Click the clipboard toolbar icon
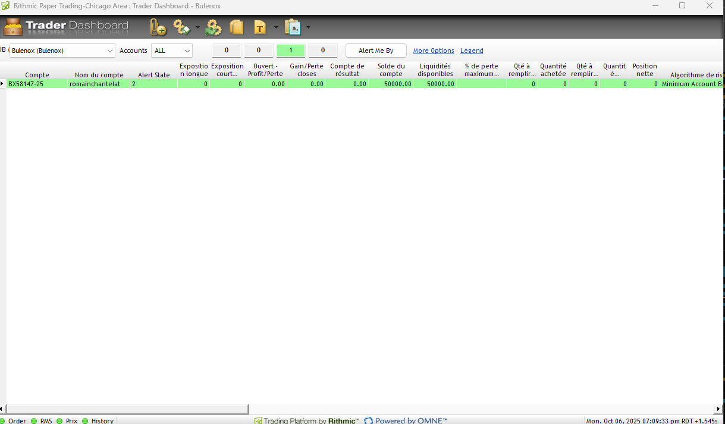The height and width of the screenshot is (424, 725). point(293,27)
